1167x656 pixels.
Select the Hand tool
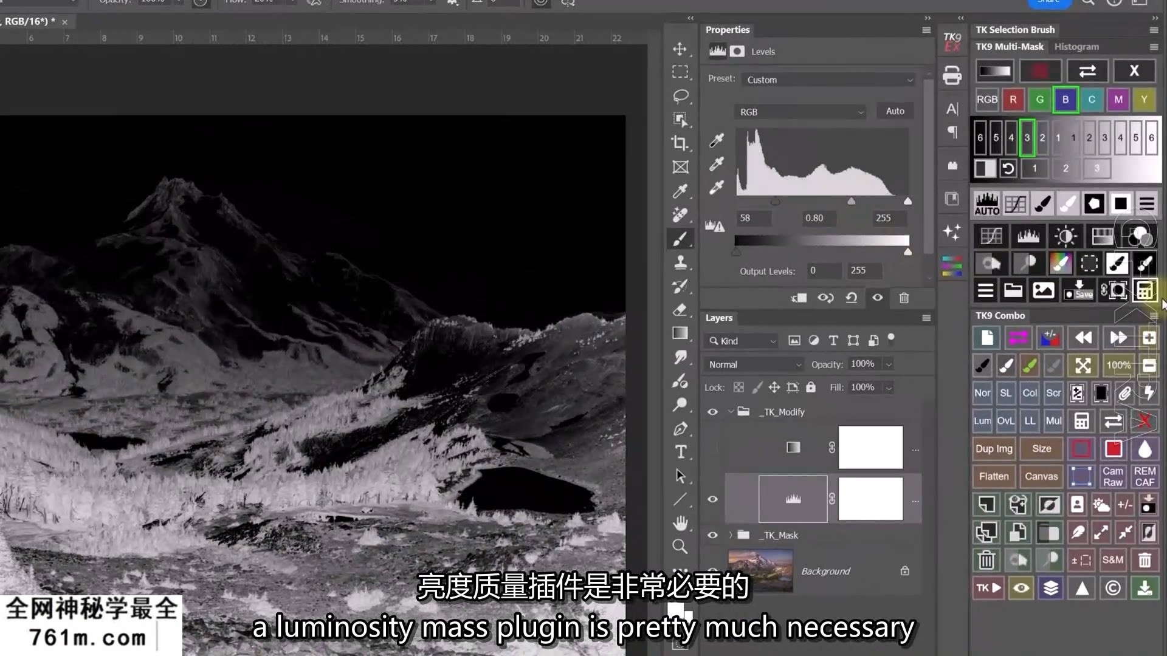680,523
